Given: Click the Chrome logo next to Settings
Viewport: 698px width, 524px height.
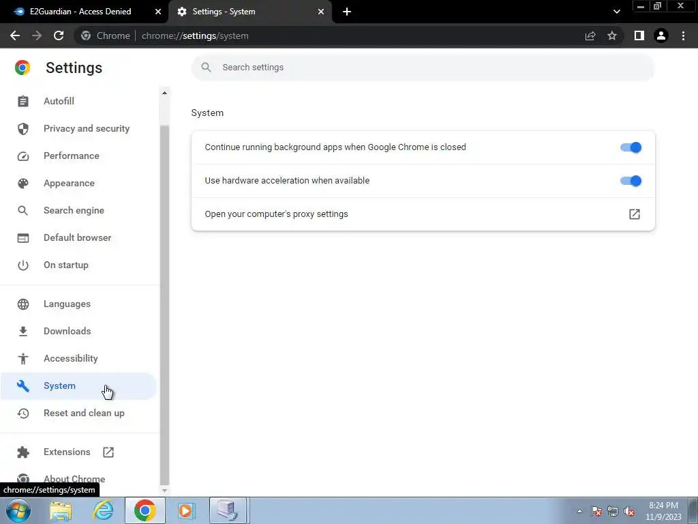Looking at the screenshot, I should coord(22,68).
